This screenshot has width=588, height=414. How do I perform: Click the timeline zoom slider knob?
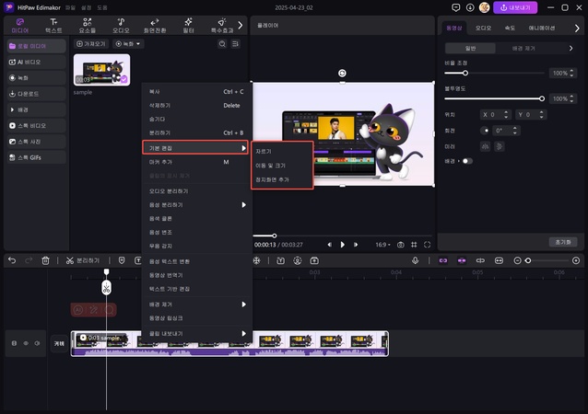click(528, 260)
